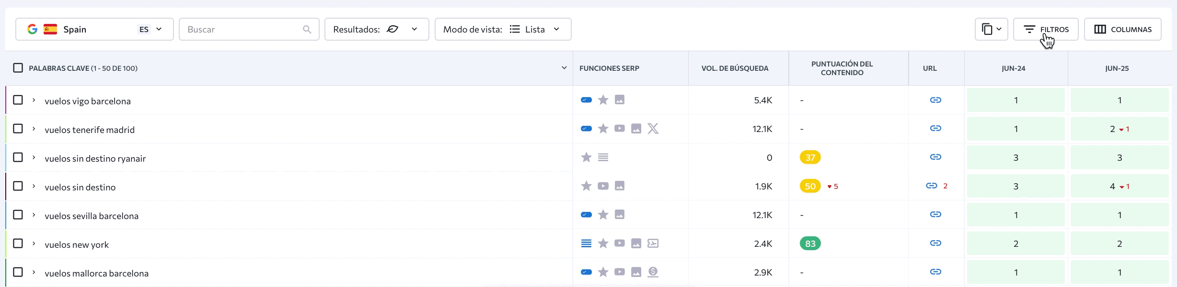Open the Spain search engine dropdown

click(94, 29)
